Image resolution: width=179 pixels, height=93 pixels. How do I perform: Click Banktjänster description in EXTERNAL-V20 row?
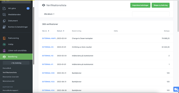77,73
